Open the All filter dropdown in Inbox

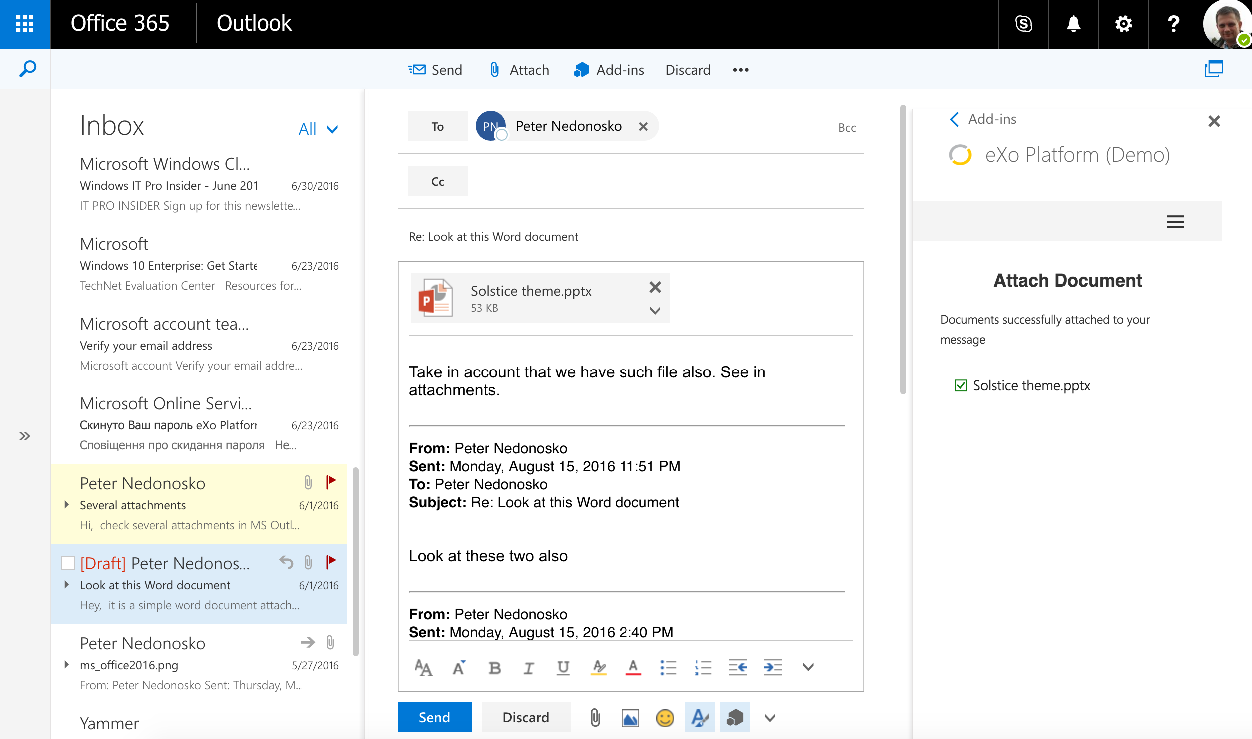pos(318,129)
